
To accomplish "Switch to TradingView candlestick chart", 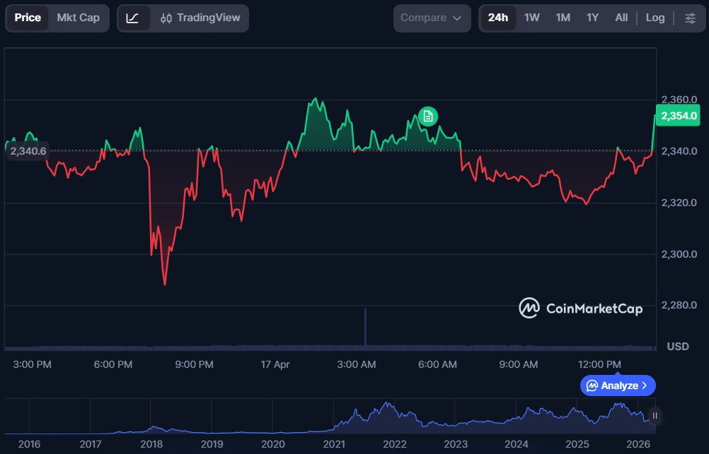I will [200, 18].
